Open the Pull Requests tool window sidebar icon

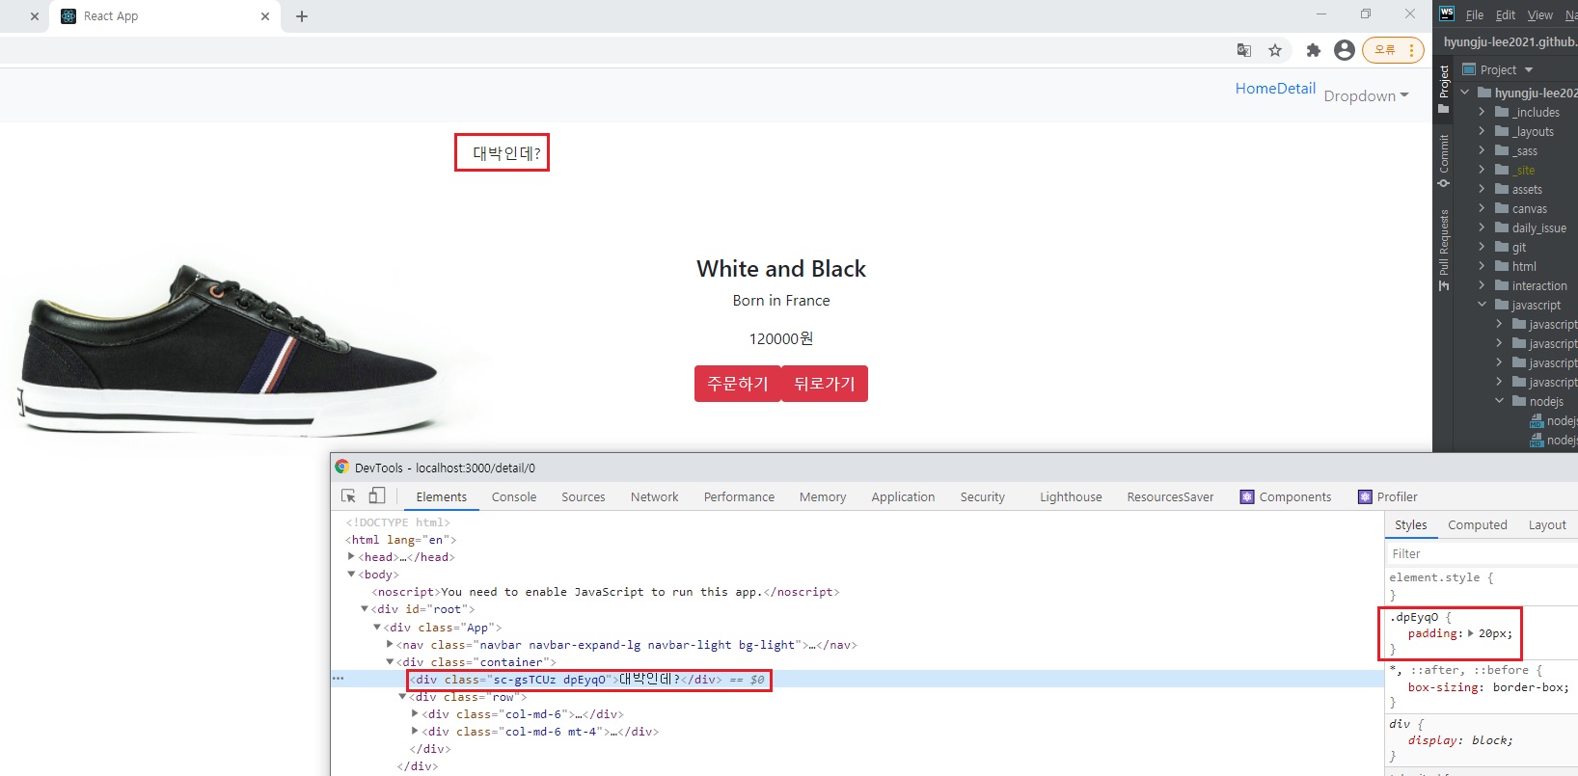pyautogui.click(x=1444, y=250)
